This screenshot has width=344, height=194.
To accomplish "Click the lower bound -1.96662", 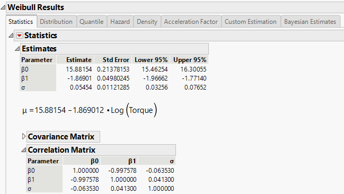I will tap(155, 78).
